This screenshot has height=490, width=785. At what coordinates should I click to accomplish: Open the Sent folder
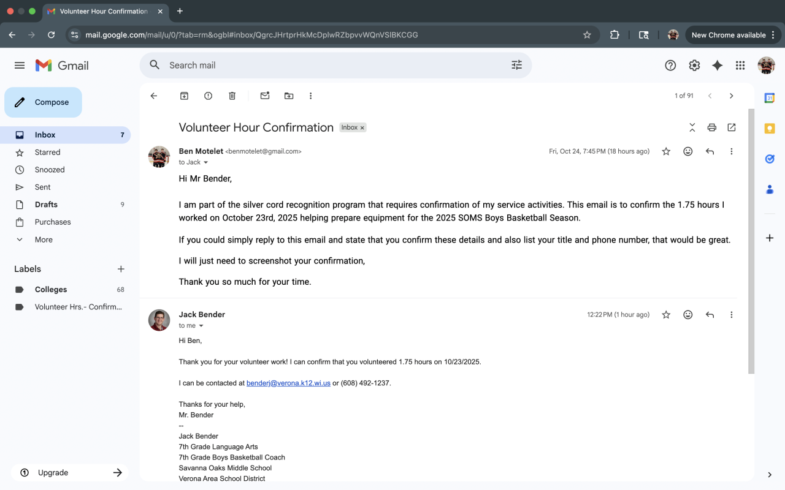(42, 187)
